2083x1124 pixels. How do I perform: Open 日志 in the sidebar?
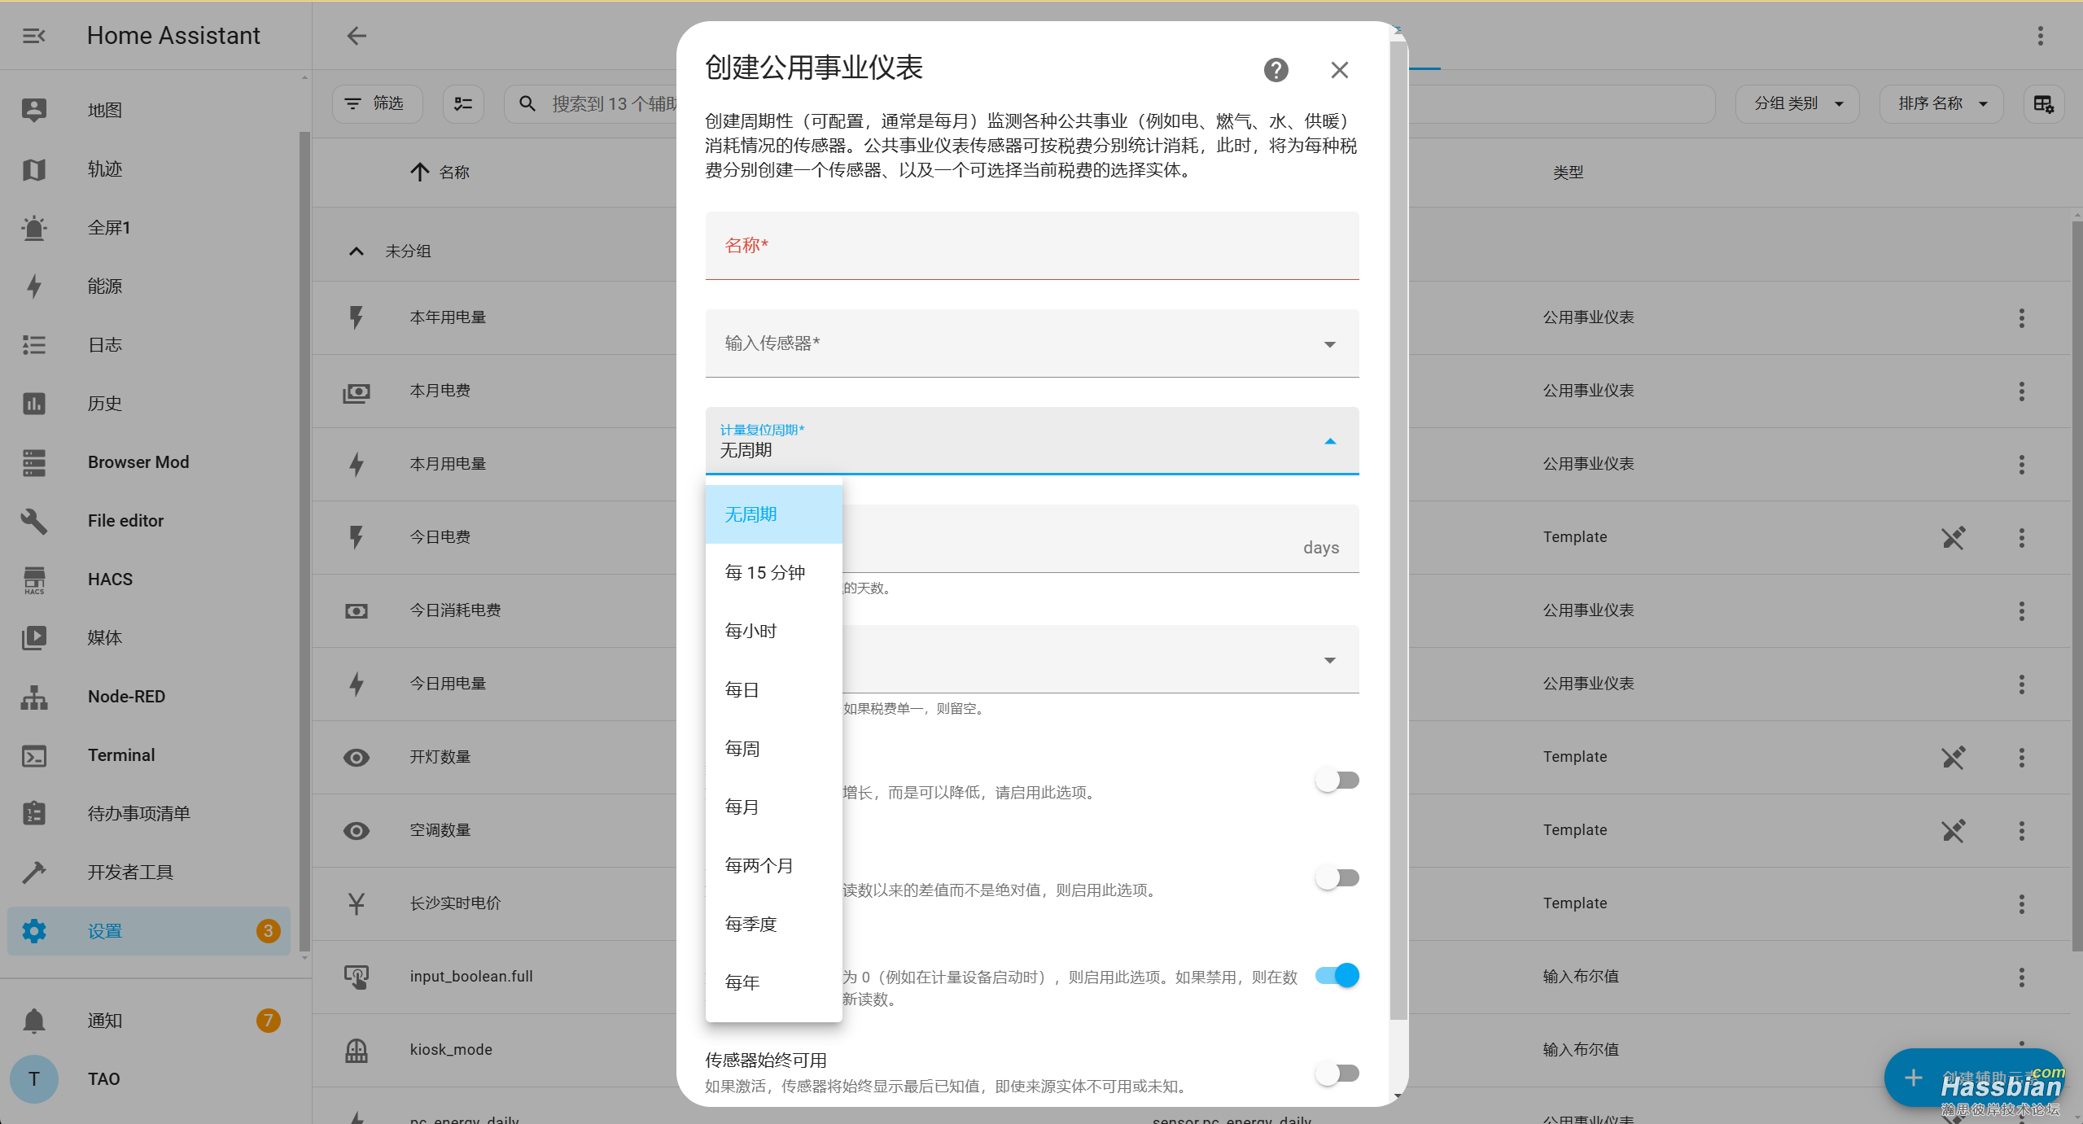149,344
